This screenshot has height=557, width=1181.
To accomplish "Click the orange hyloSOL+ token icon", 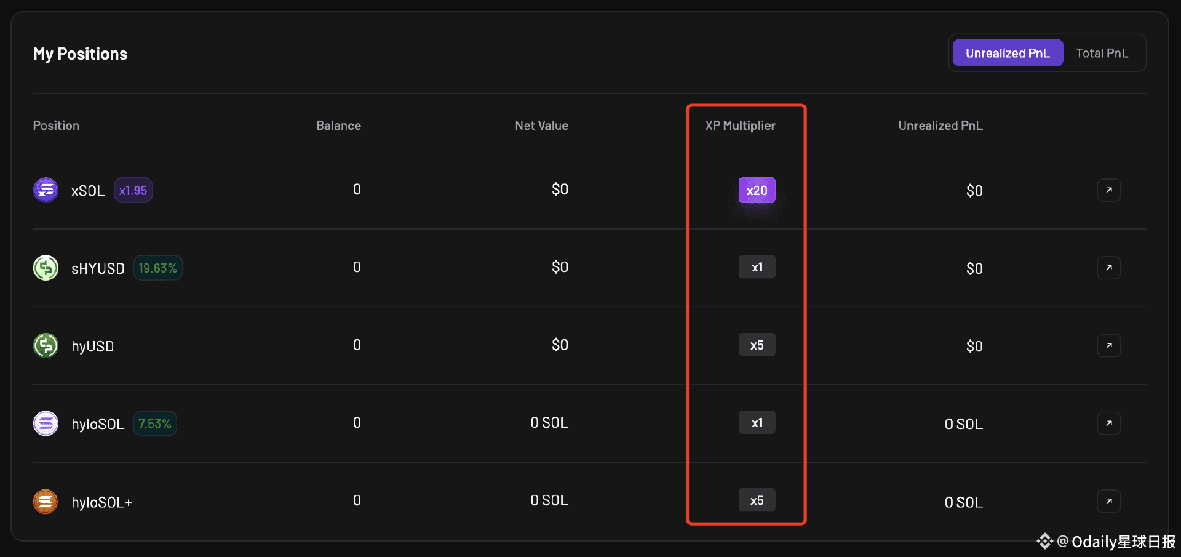I will coord(46,502).
